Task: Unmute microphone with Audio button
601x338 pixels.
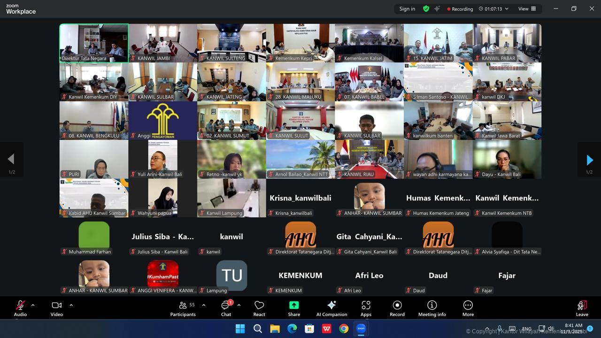Action: point(20,308)
